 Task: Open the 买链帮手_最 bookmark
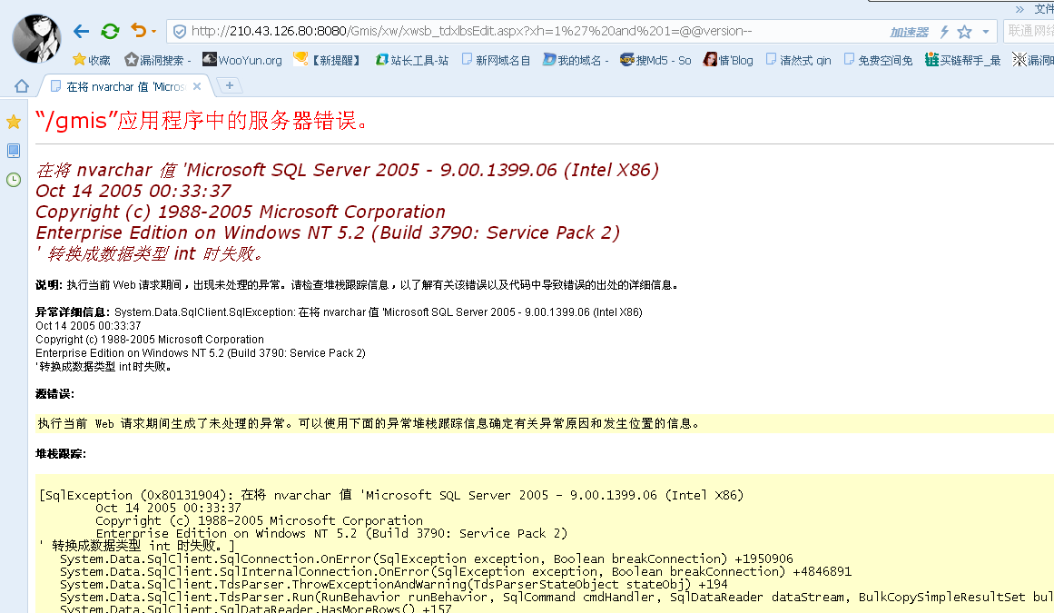point(962,60)
